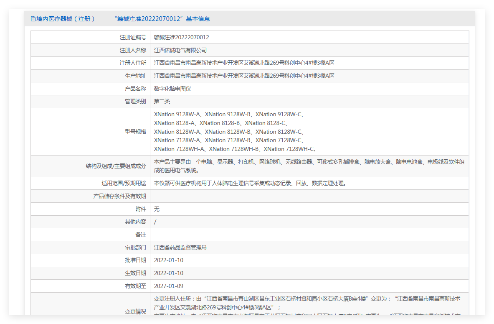
Task: Click the management class 第二类 value
Action: (x=162, y=101)
